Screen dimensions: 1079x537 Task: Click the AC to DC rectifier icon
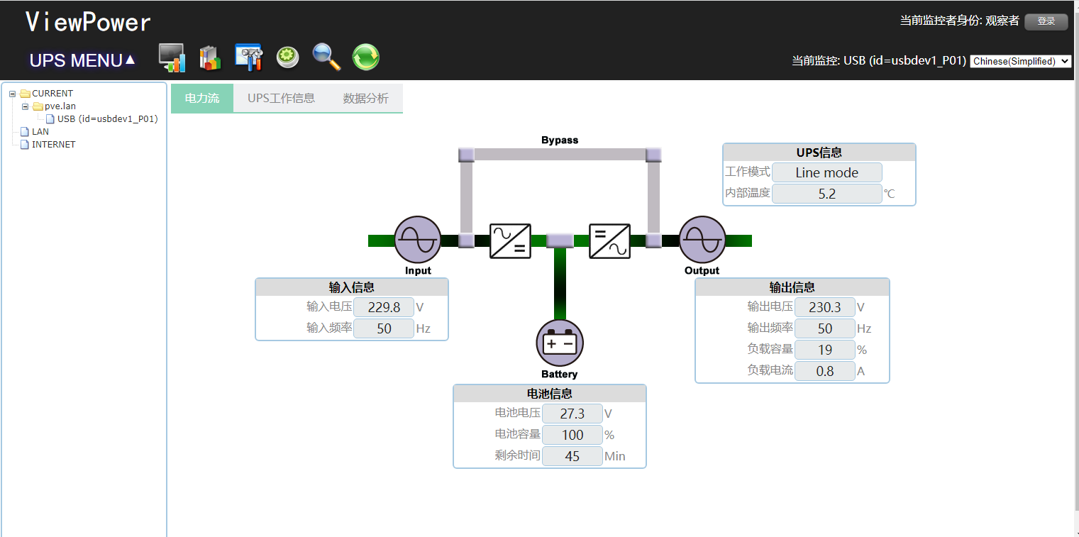[x=511, y=240]
